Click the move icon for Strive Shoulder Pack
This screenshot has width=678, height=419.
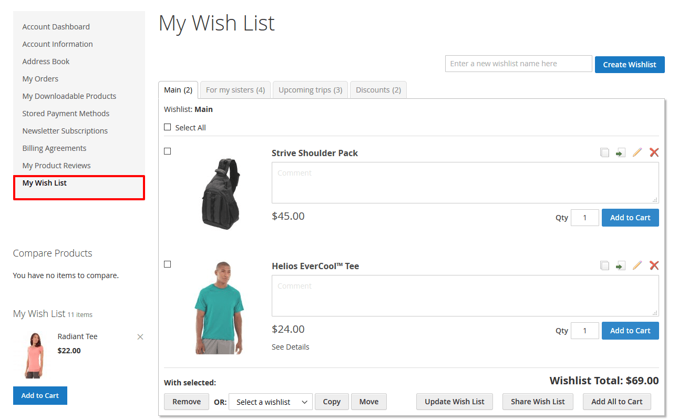[x=621, y=152]
